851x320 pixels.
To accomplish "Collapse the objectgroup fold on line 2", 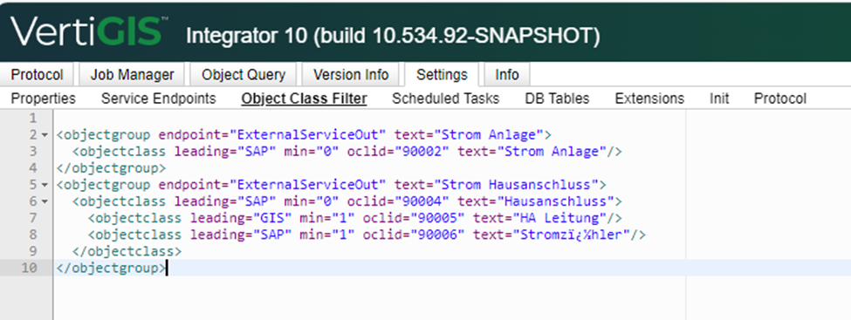I will (x=45, y=135).
